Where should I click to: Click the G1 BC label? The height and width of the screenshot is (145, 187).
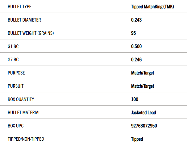click(13, 46)
